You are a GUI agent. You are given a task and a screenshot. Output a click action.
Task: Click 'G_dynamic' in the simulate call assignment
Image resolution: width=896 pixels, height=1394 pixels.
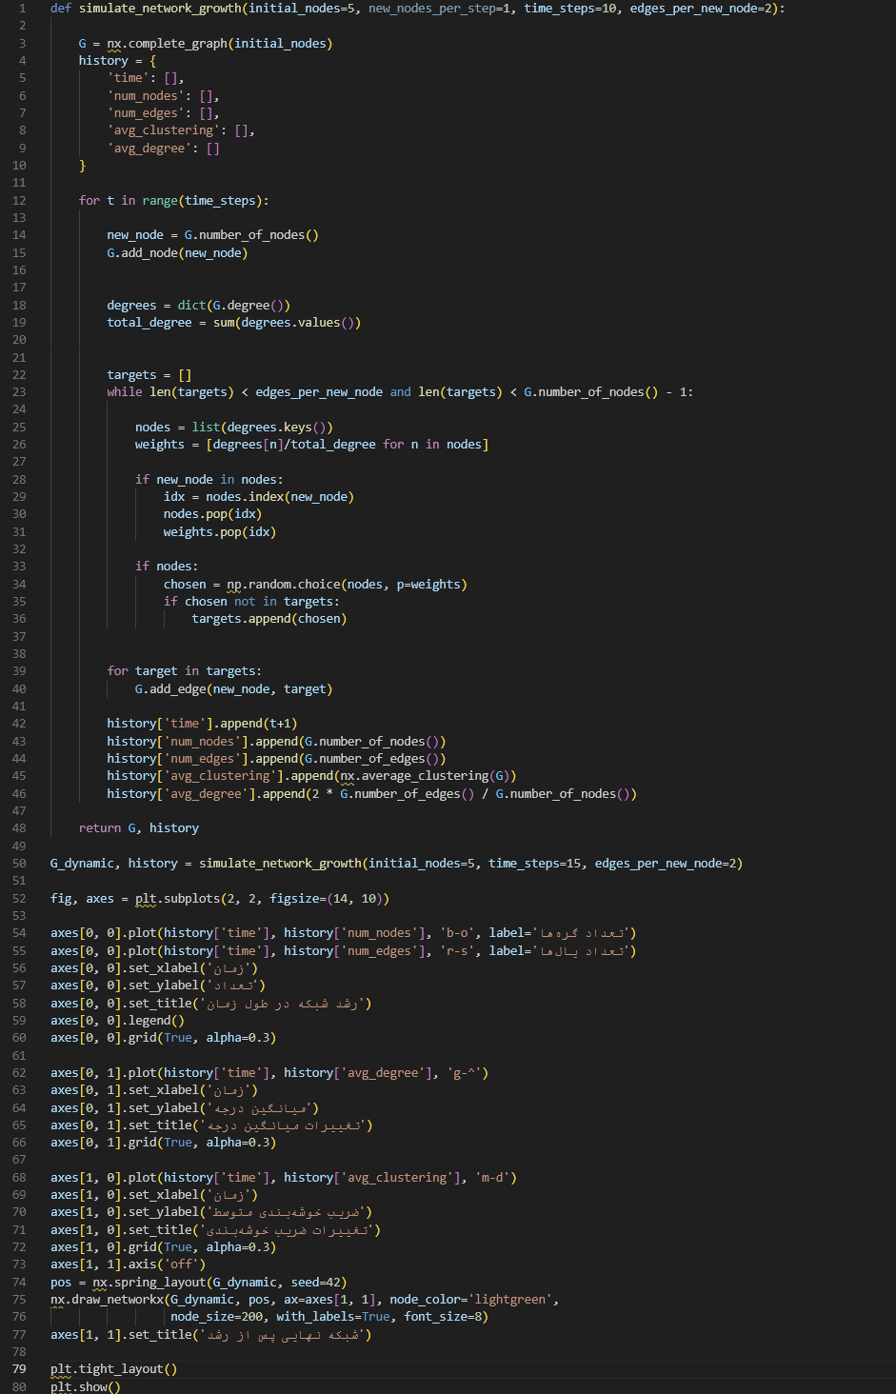[x=82, y=864]
